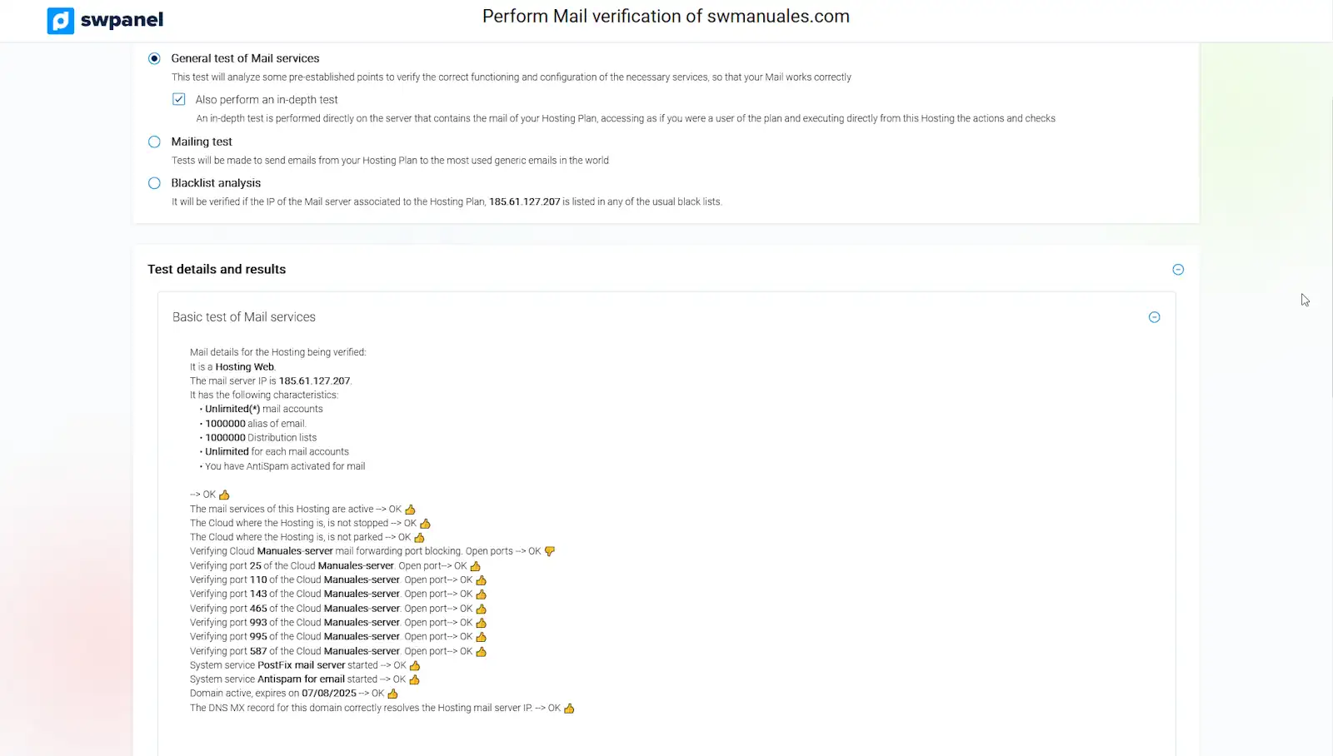Click thumbs-up icon next to port 993
This screenshot has height=756, width=1333.
tap(482, 623)
